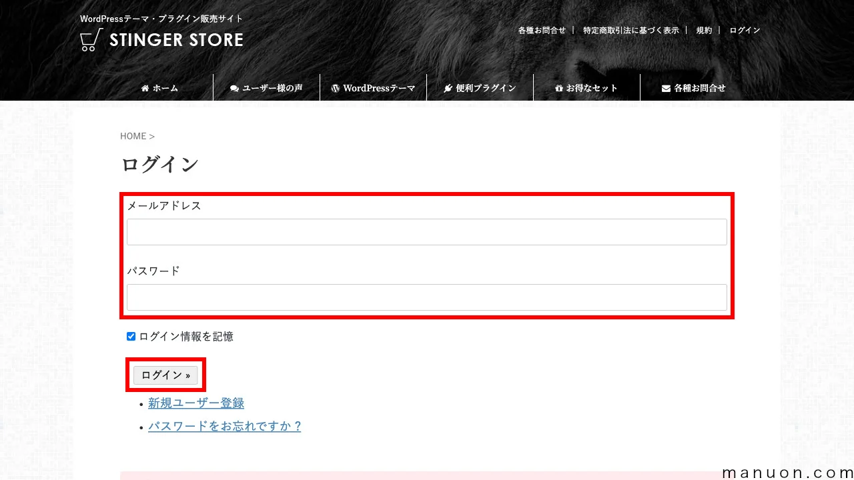854x480 pixels.
Task: Submit the form with ログイン » button
Action: tap(165, 375)
